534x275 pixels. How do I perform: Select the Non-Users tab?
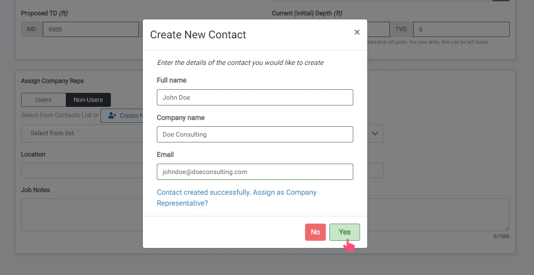click(88, 100)
